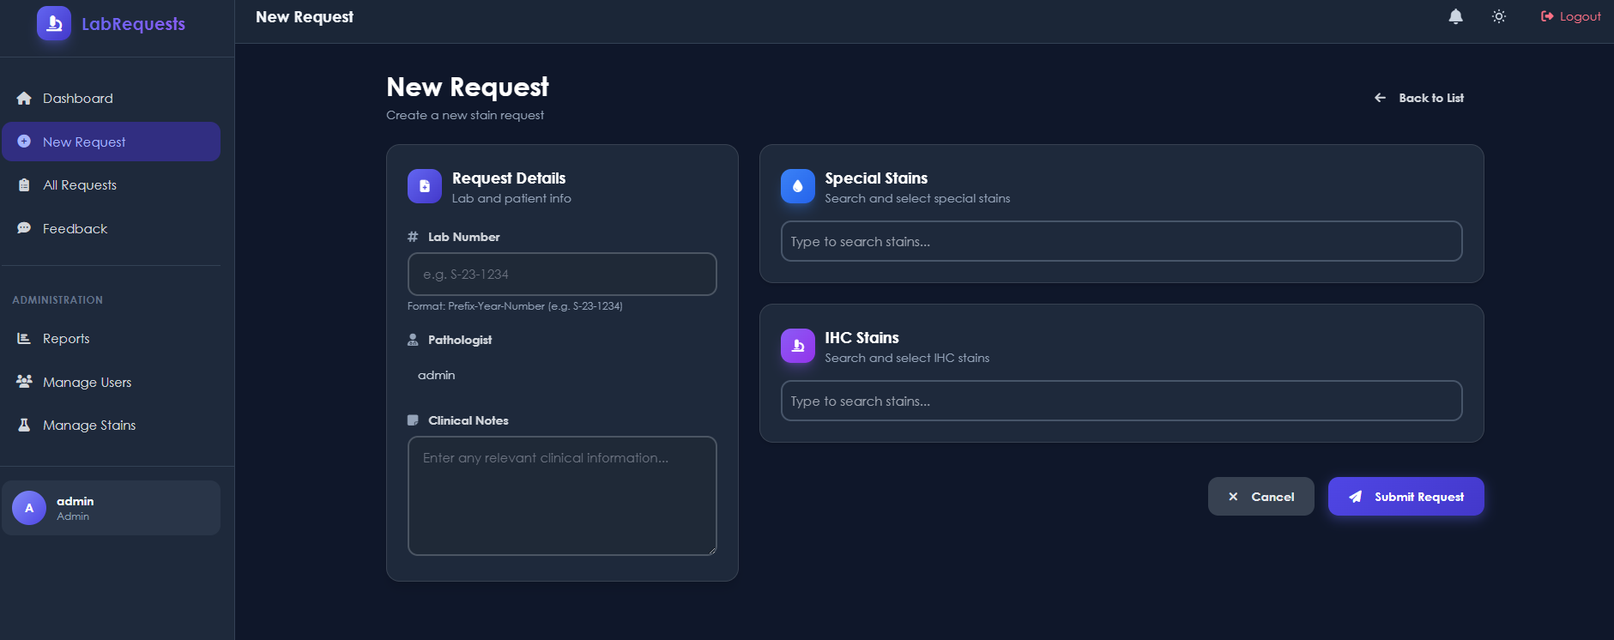
Task: Click the Request Details document icon
Action: point(425,186)
